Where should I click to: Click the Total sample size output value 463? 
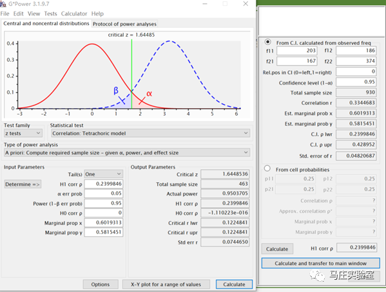tap(225, 184)
